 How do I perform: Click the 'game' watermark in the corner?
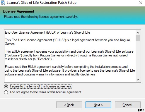coord(141,110)
